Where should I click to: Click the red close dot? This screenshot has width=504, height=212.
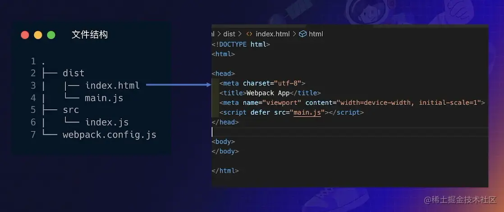(x=25, y=35)
